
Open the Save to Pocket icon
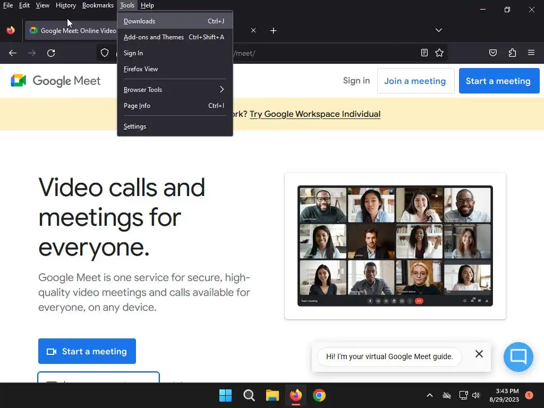click(x=493, y=53)
